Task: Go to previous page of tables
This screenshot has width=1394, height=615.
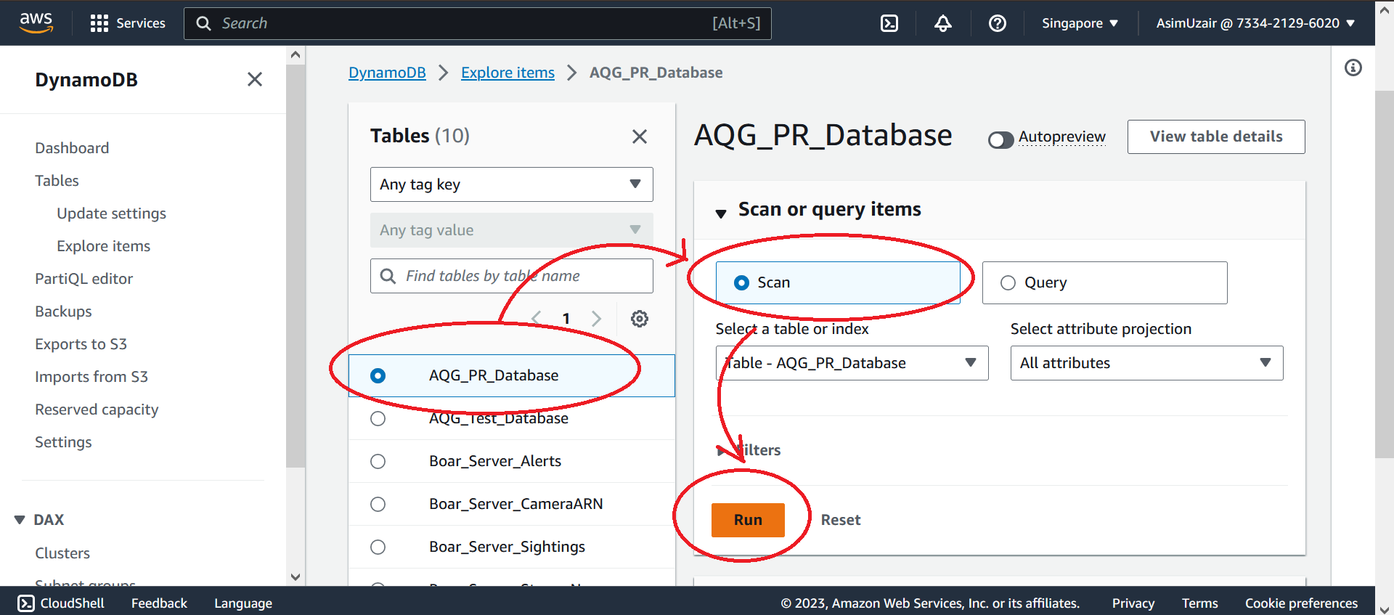Action: (x=537, y=318)
